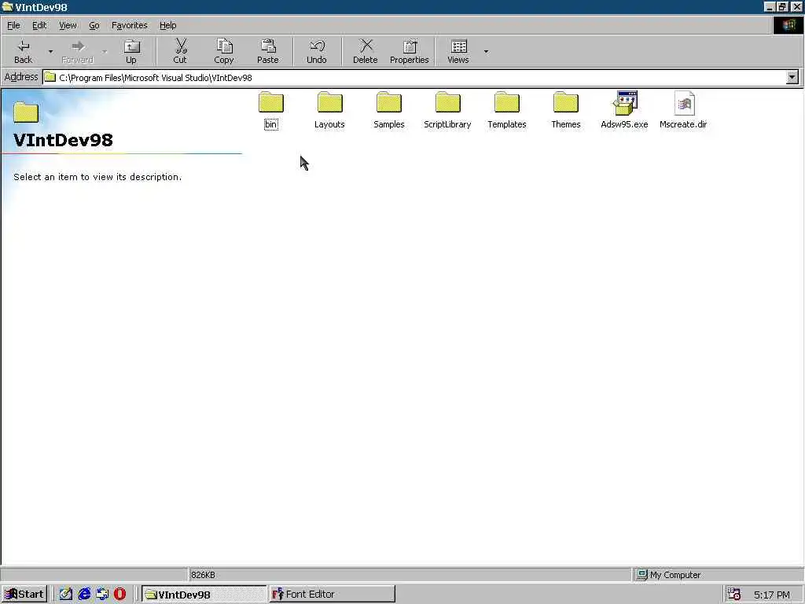Go back using the Back toolbar button
805x604 pixels.
coord(23,51)
